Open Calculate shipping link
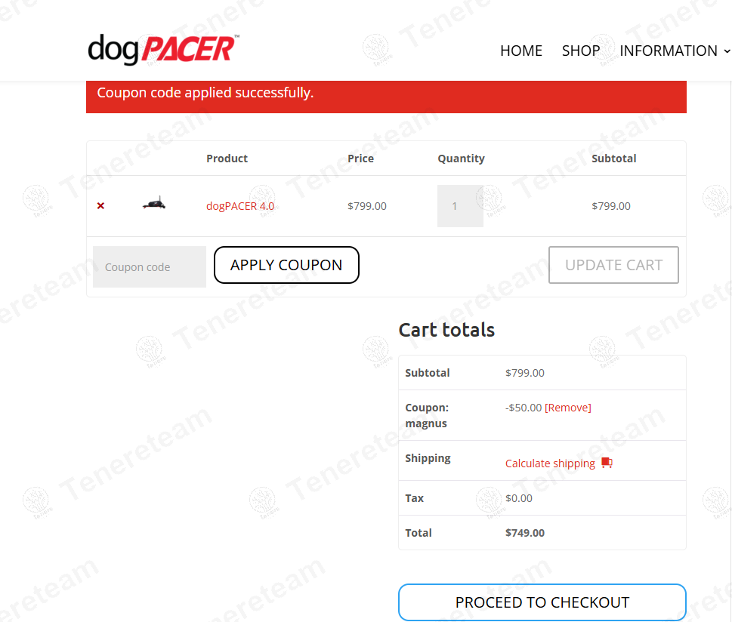Image resolution: width=732 pixels, height=622 pixels. tap(550, 463)
